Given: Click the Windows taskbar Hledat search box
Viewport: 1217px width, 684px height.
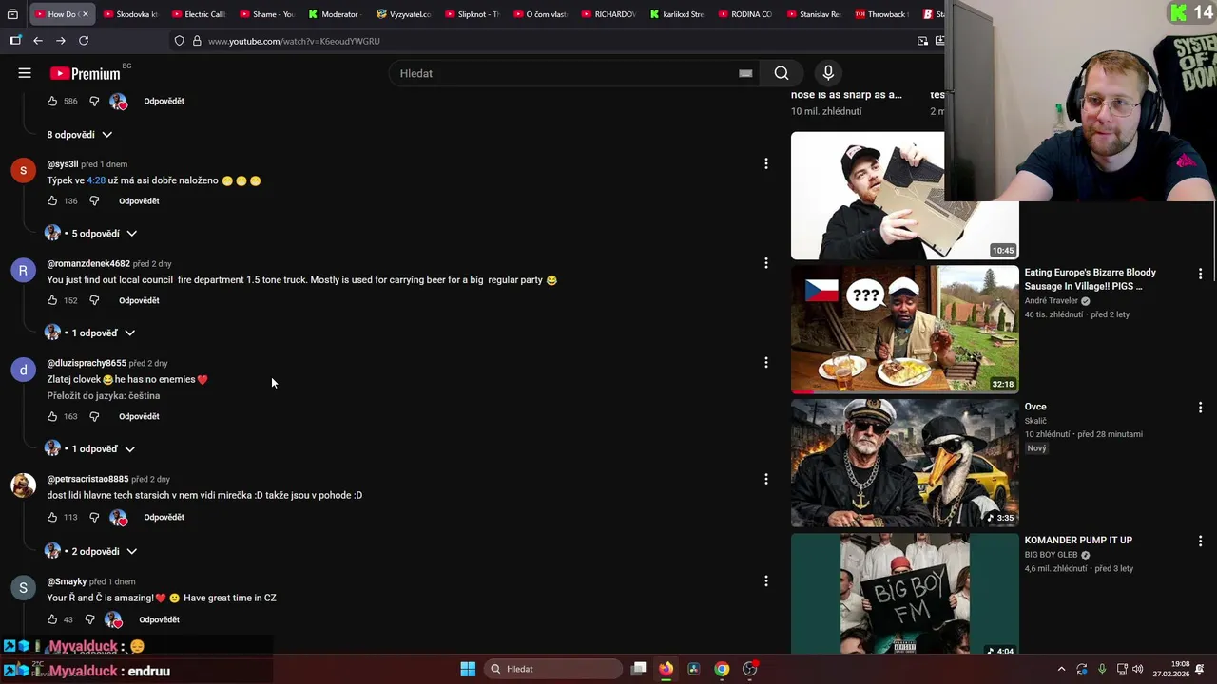Looking at the screenshot, I should (x=552, y=669).
